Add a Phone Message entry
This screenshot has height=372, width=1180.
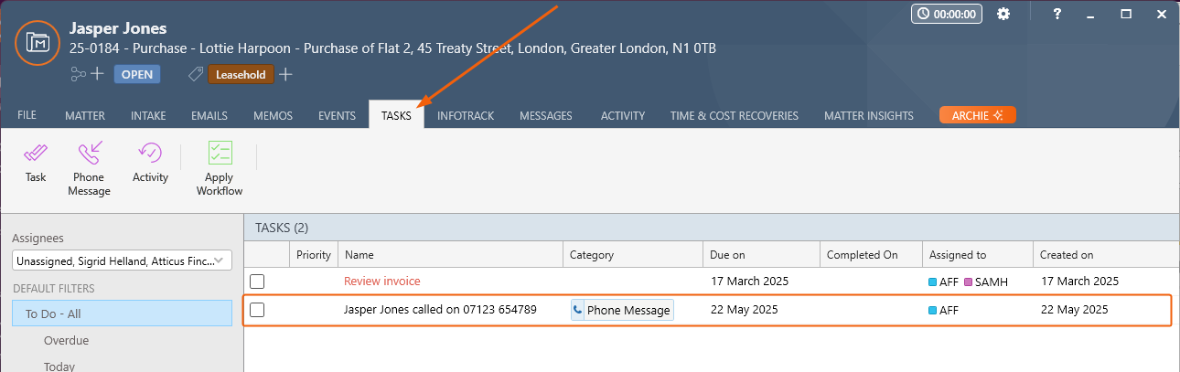(x=89, y=169)
